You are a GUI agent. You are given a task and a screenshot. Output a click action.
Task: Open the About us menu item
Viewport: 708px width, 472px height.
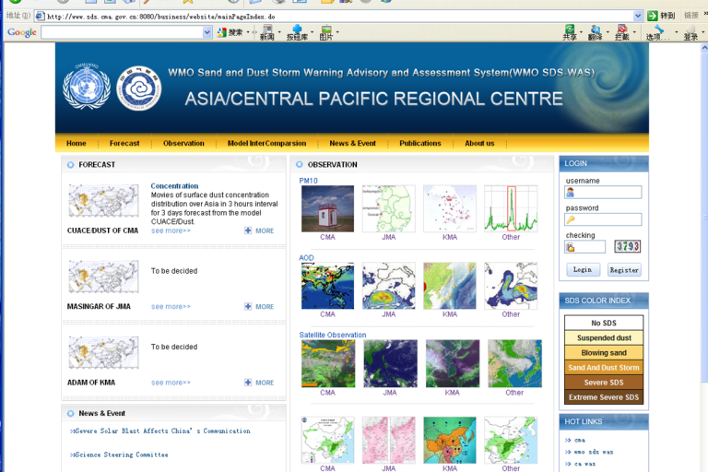pos(479,143)
